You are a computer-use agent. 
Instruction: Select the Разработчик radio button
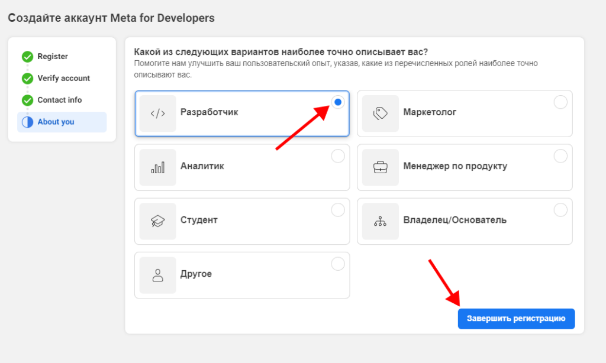click(338, 102)
